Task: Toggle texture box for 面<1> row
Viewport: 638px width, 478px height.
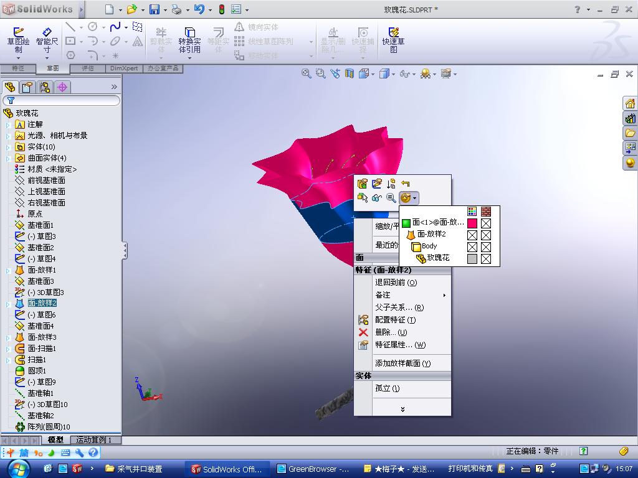Action: (486, 223)
